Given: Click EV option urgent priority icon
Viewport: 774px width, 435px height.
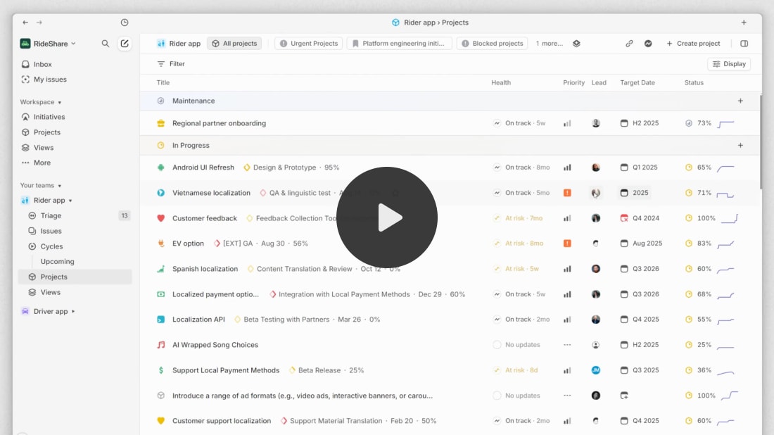Looking at the screenshot, I should tap(567, 244).
